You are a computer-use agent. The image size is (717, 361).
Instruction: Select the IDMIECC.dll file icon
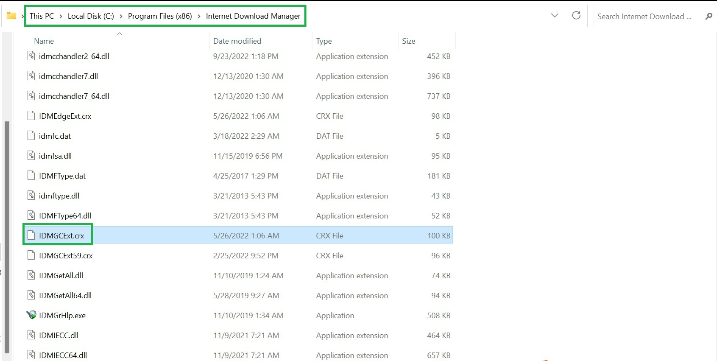[x=31, y=335]
